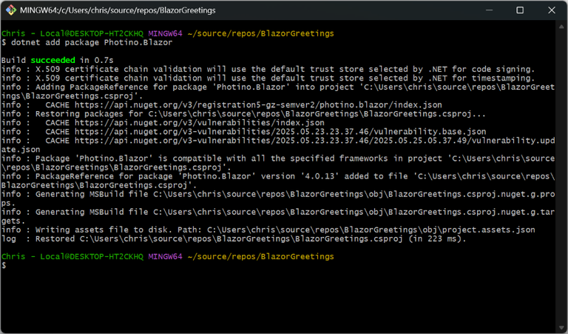This screenshot has height=334, width=568.
Task: Click the purple MINGW64 in the last prompt
Action: [166, 256]
